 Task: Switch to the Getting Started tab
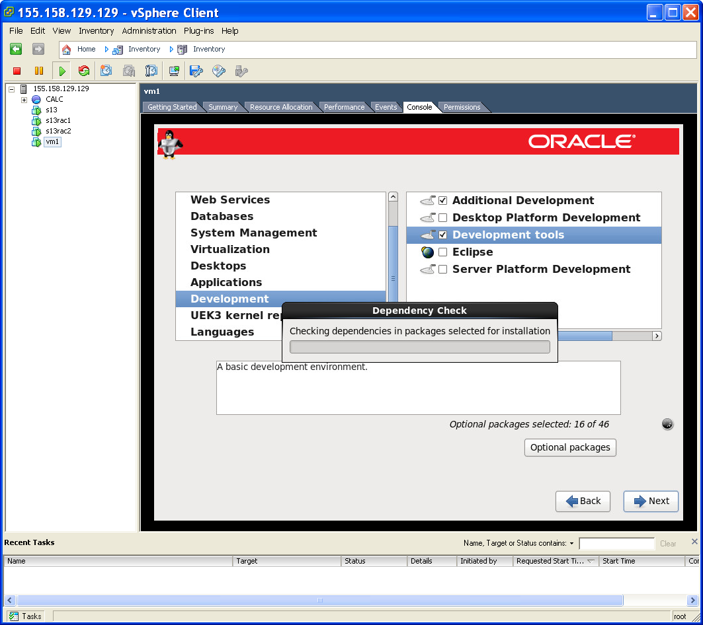point(172,107)
